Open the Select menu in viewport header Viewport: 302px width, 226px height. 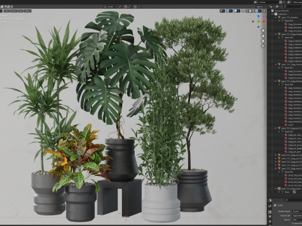click(x=14, y=11)
